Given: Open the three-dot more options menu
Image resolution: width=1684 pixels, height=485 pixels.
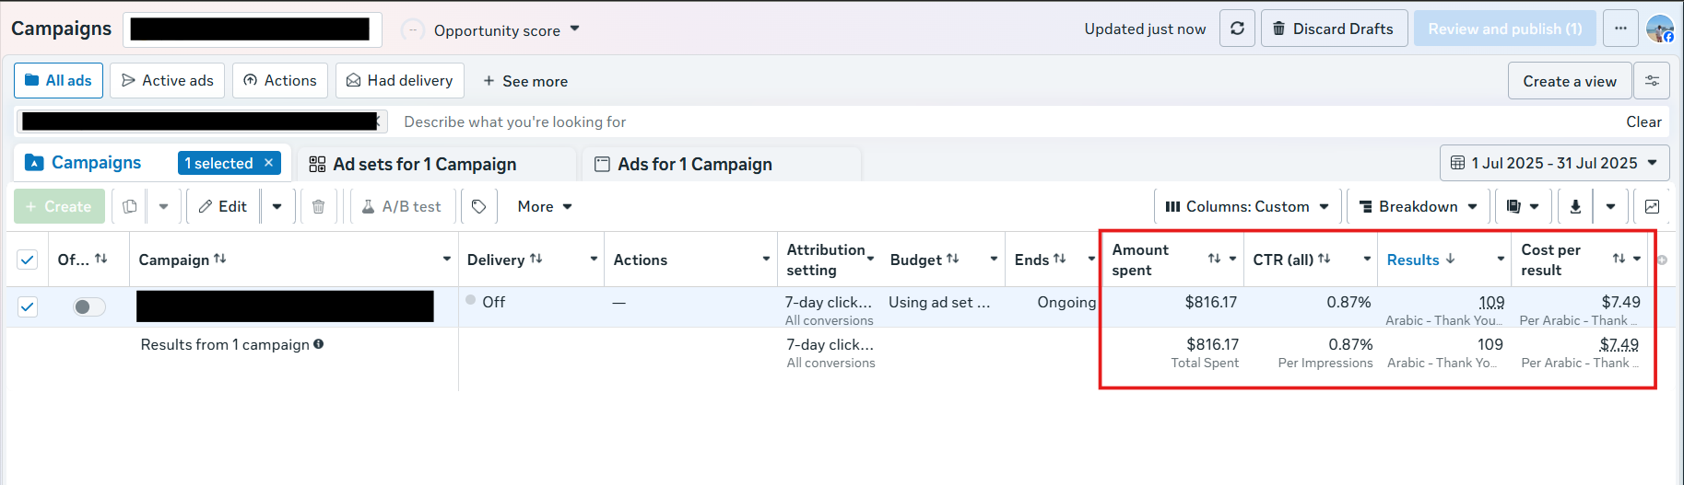Looking at the screenshot, I should [x=1620, y=29].
